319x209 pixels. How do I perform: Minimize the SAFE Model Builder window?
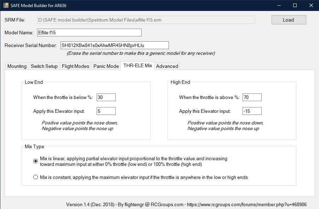coord(279,6)
